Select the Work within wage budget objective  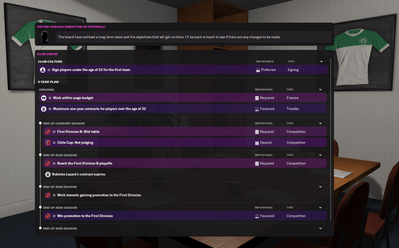73,98
